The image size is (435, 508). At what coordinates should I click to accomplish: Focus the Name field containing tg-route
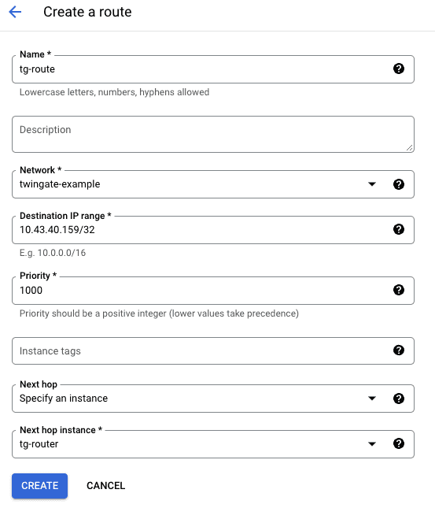213,69
